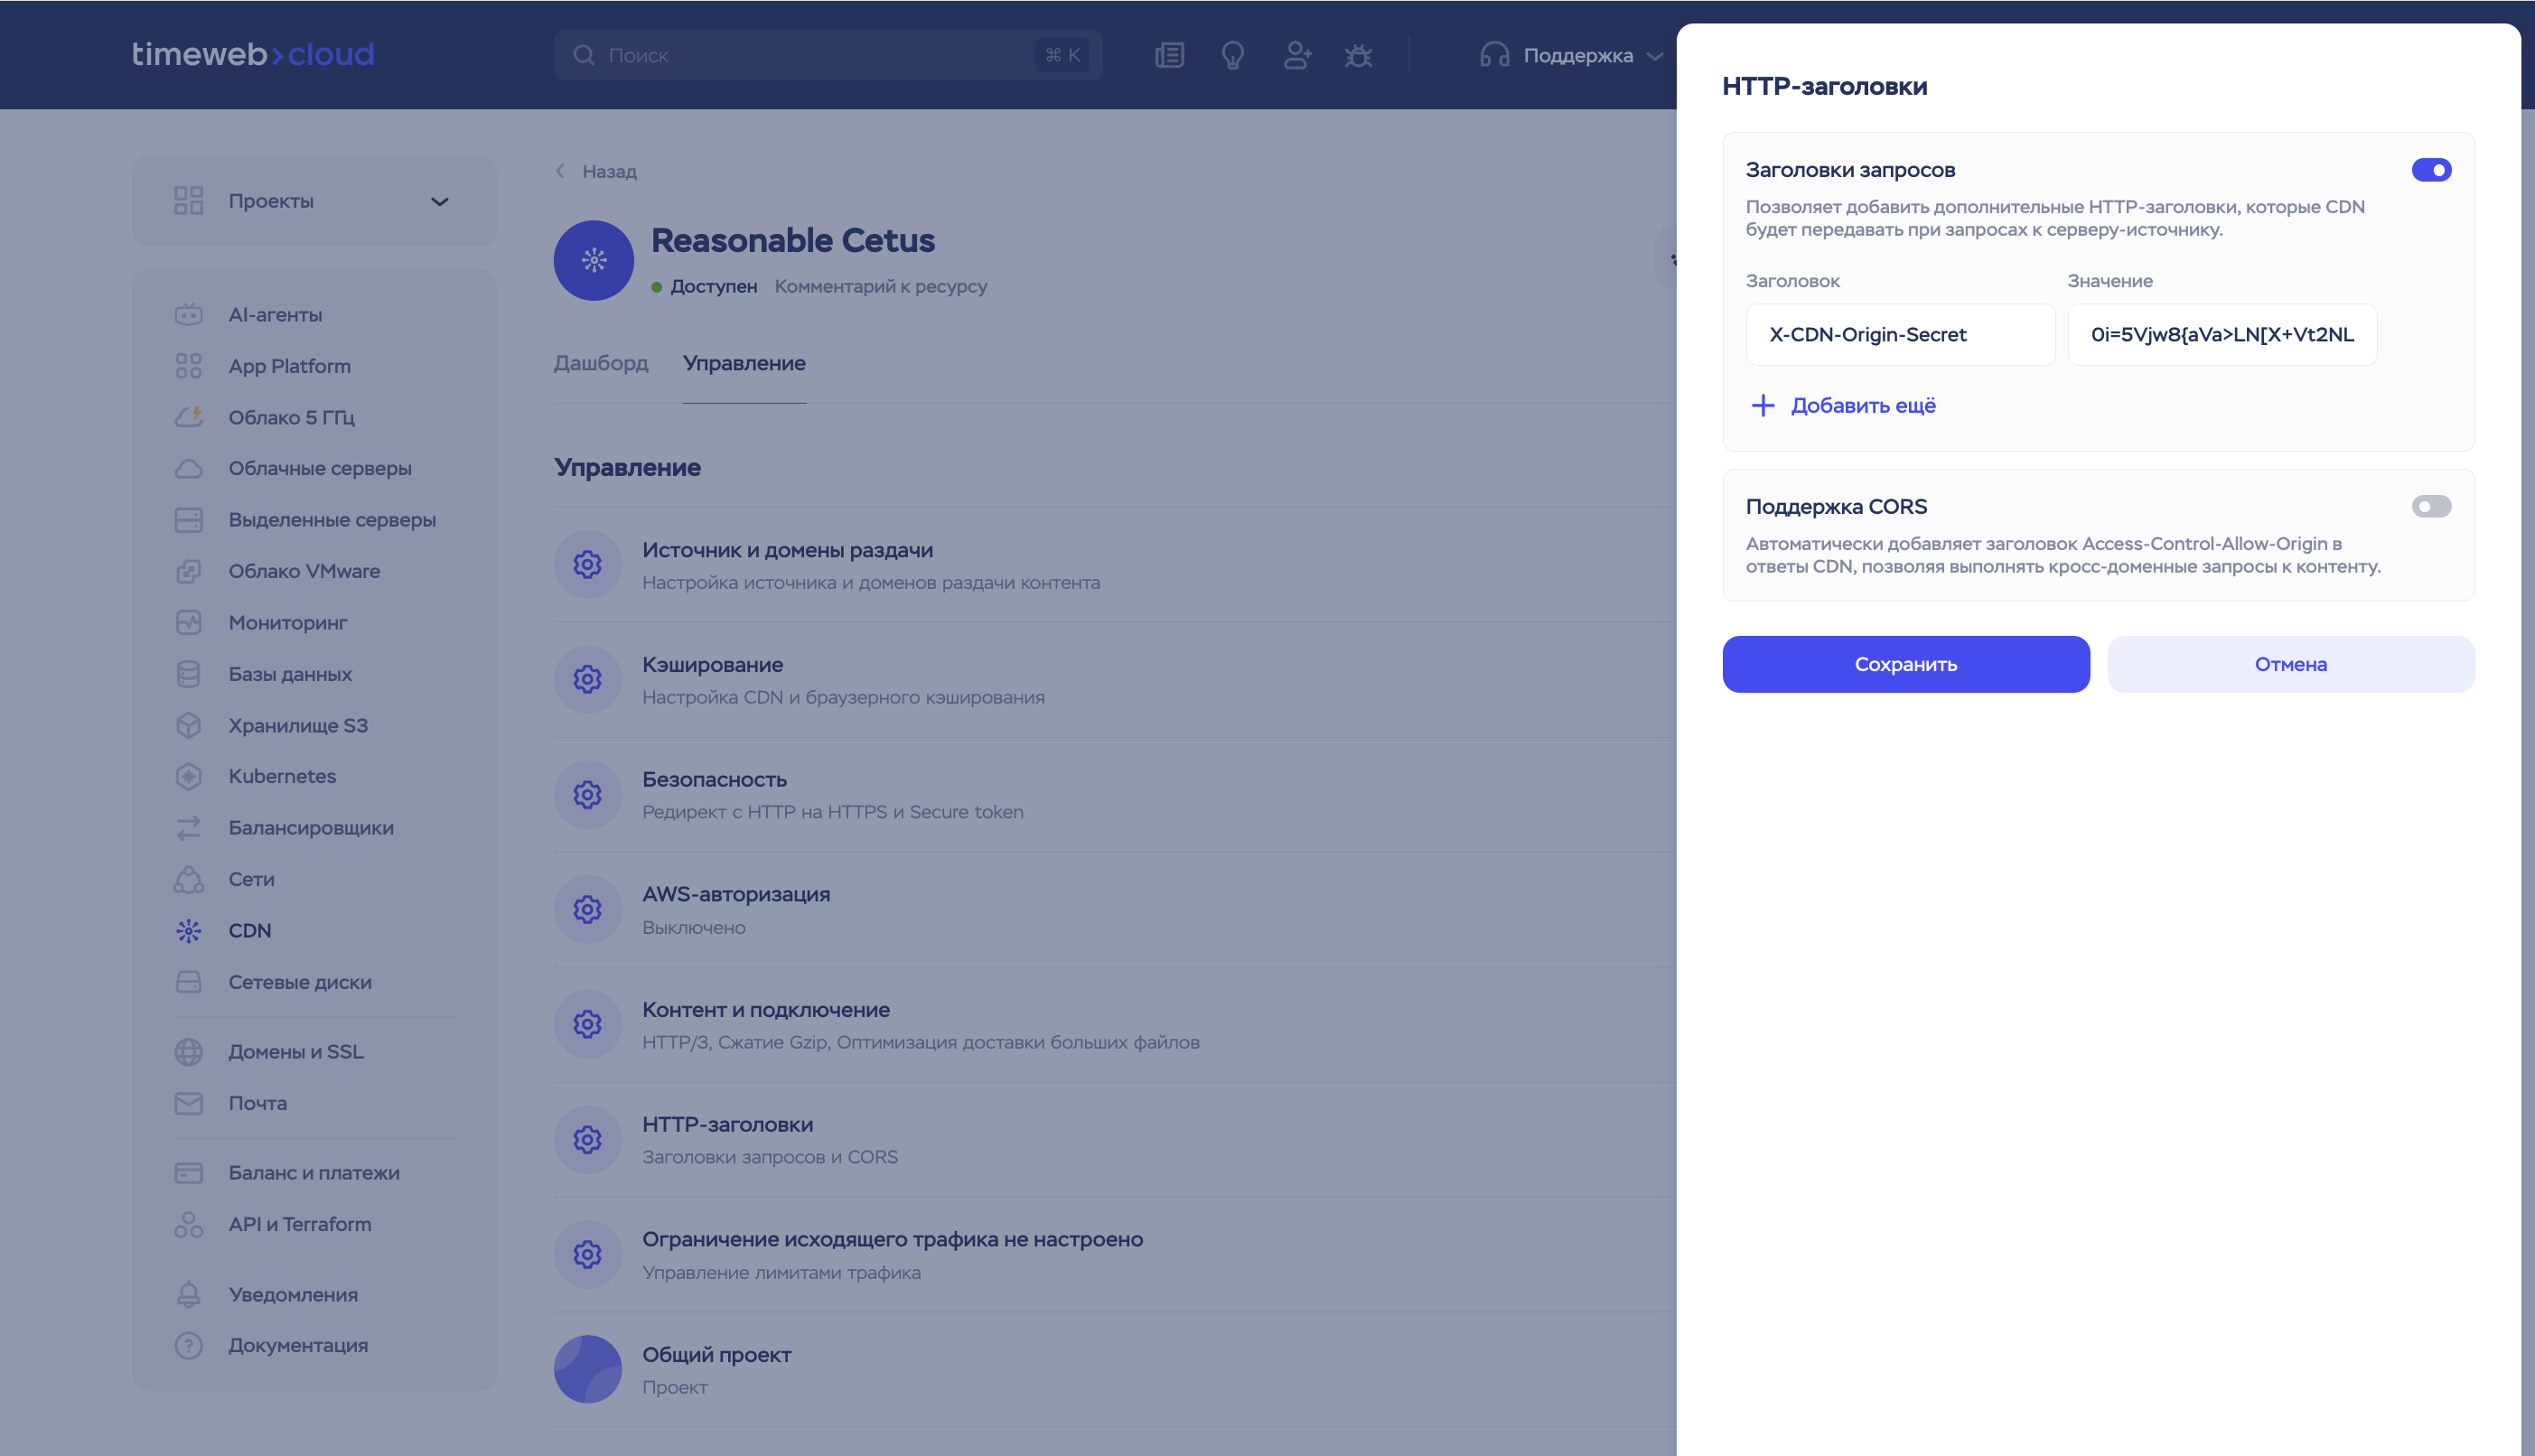Click the Документация question icon
This screenshot has height=1456, width=2535.
[x=188, y=1346]
